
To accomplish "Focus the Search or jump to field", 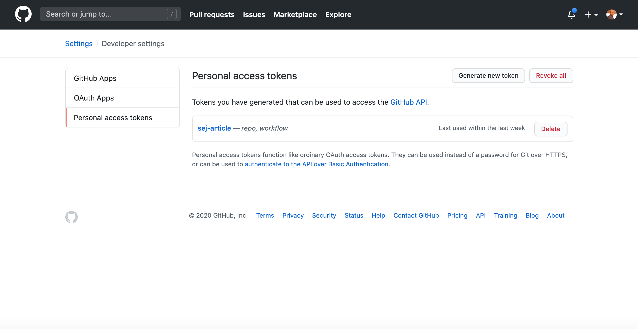I will pos(110,14).
